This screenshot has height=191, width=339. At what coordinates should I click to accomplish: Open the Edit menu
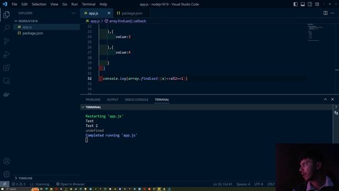(24, 4)
